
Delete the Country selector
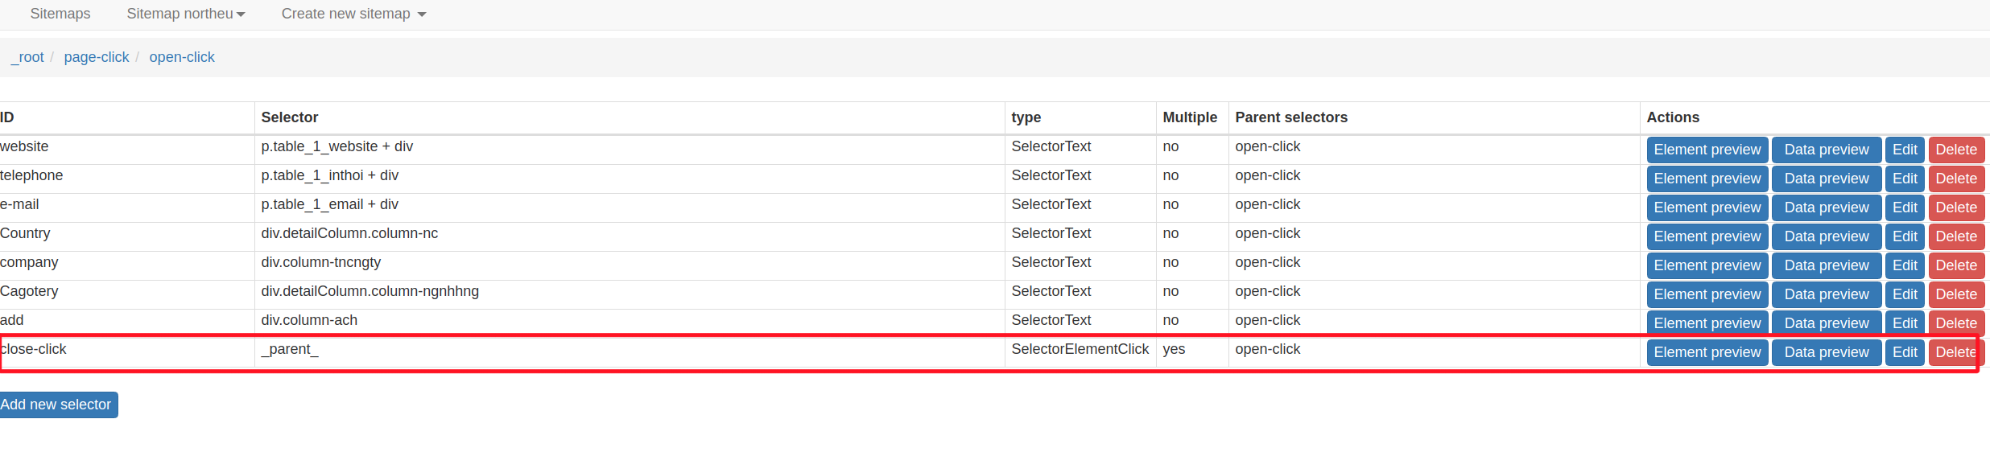(1956, 236)
